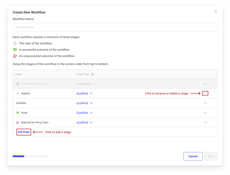Screen dimensions: 230x175
Task: Expand the Applied stage type dropdown
Action: [84, 93]
